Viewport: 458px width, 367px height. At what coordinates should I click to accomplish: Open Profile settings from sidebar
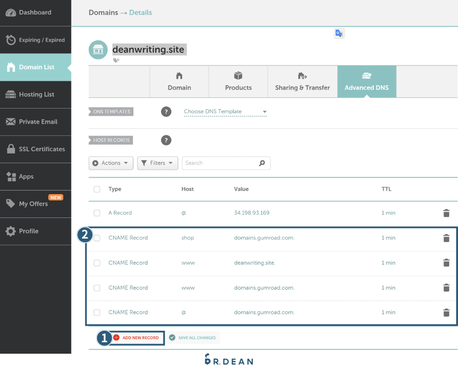(x=27, y=231)
